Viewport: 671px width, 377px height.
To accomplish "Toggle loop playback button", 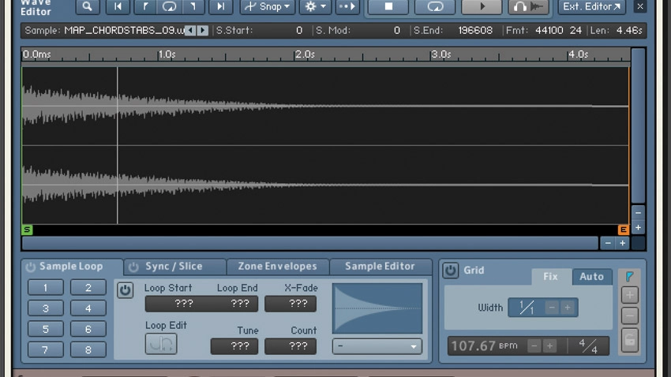I will pyautogui.click(x=435, y=6).
